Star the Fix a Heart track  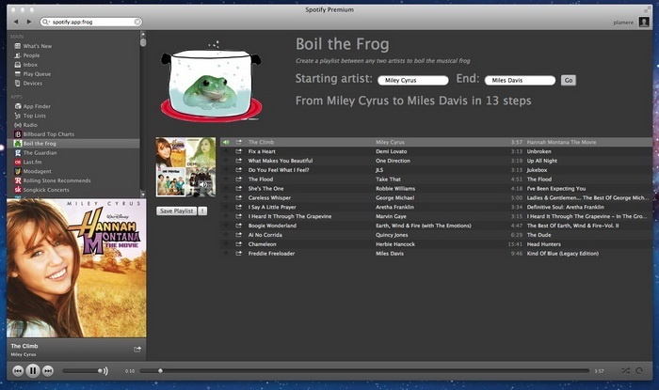(x=226, y=151)
